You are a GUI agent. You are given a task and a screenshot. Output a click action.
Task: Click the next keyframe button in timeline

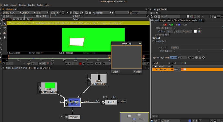tap(100, 64)
